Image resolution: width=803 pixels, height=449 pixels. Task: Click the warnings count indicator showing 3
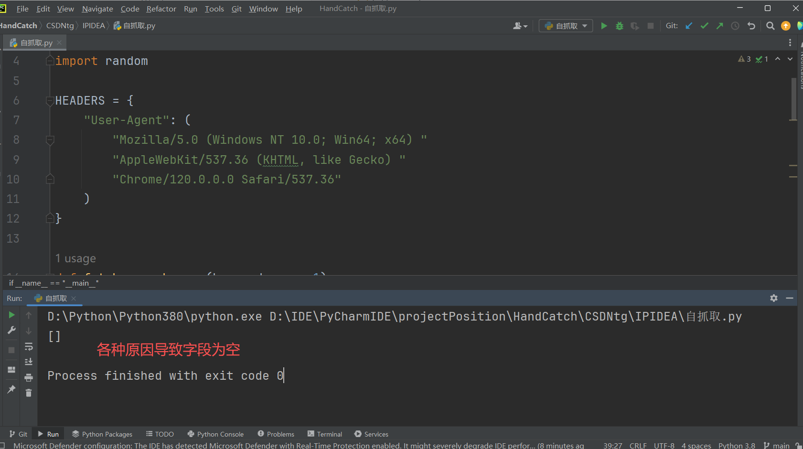(744, 59)
